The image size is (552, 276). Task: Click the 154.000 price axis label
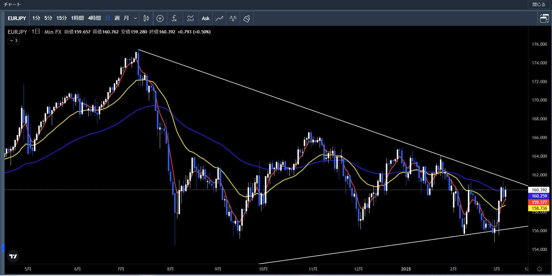coord(539,249)
